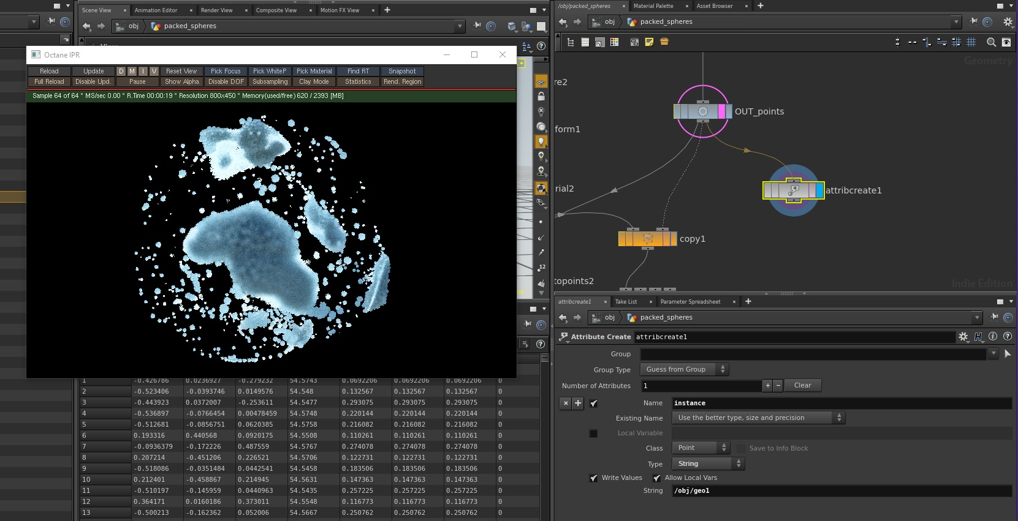Click the Clear button for attributes

(x=802, y=386)
